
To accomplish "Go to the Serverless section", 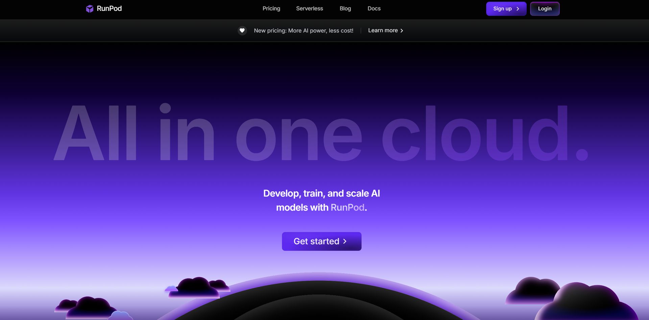I will [x=309, y=9].
